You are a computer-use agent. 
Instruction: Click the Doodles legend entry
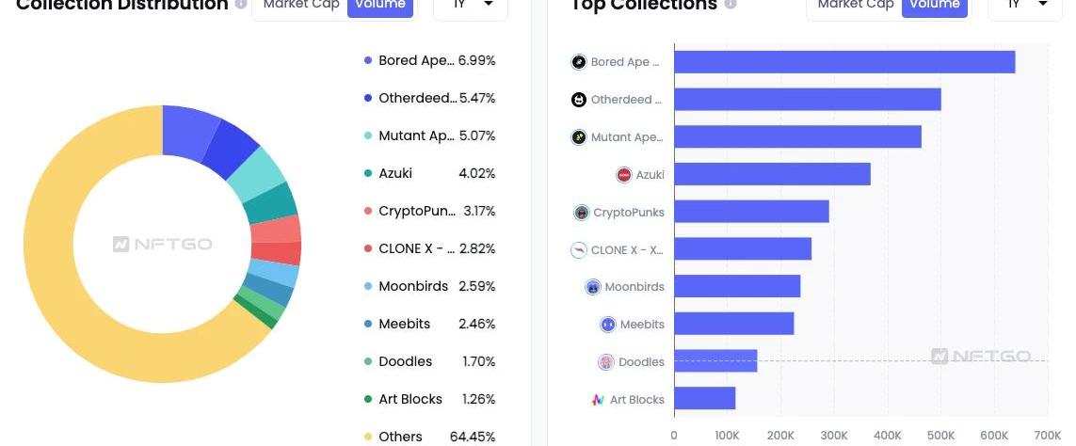pos(429,361)
